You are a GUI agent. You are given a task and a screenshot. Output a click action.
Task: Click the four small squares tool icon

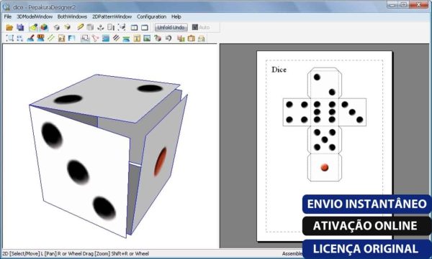pos(20,39)
